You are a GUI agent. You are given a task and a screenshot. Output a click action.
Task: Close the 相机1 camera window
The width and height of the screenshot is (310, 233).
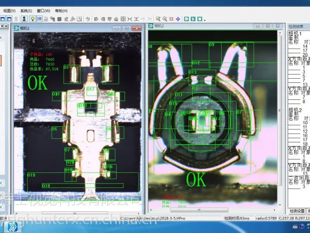(136, 28)
